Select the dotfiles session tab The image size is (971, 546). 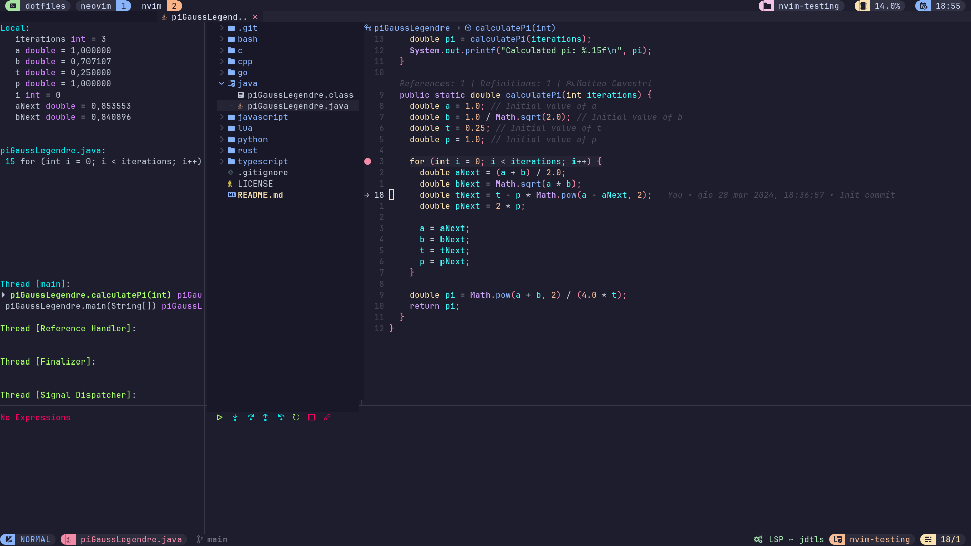click(45, 6)
